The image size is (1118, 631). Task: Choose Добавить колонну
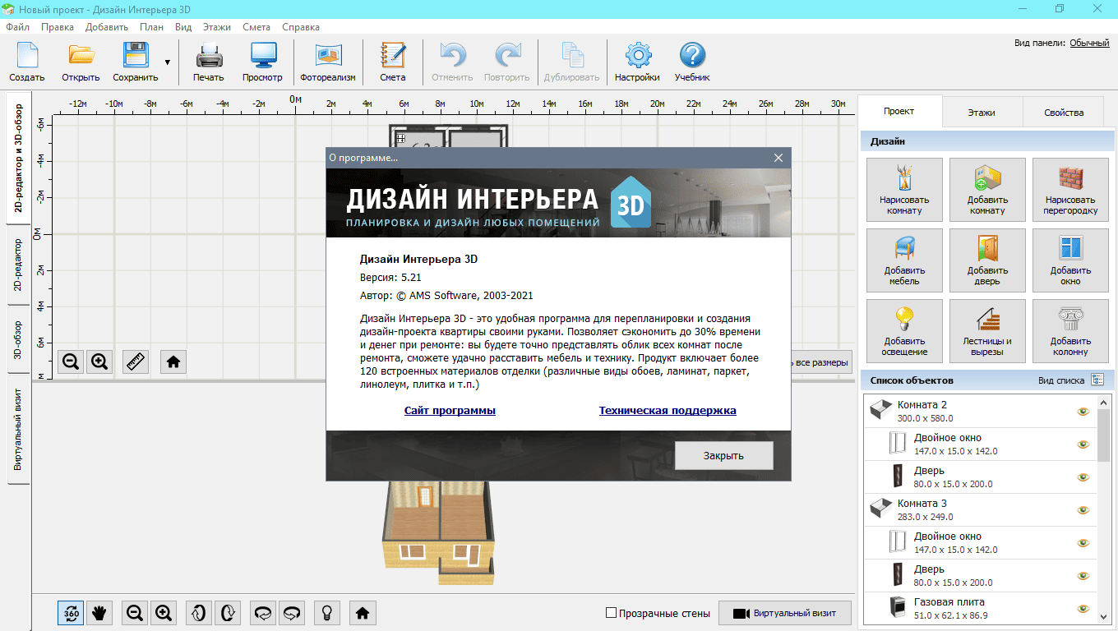click(1070, 331)
